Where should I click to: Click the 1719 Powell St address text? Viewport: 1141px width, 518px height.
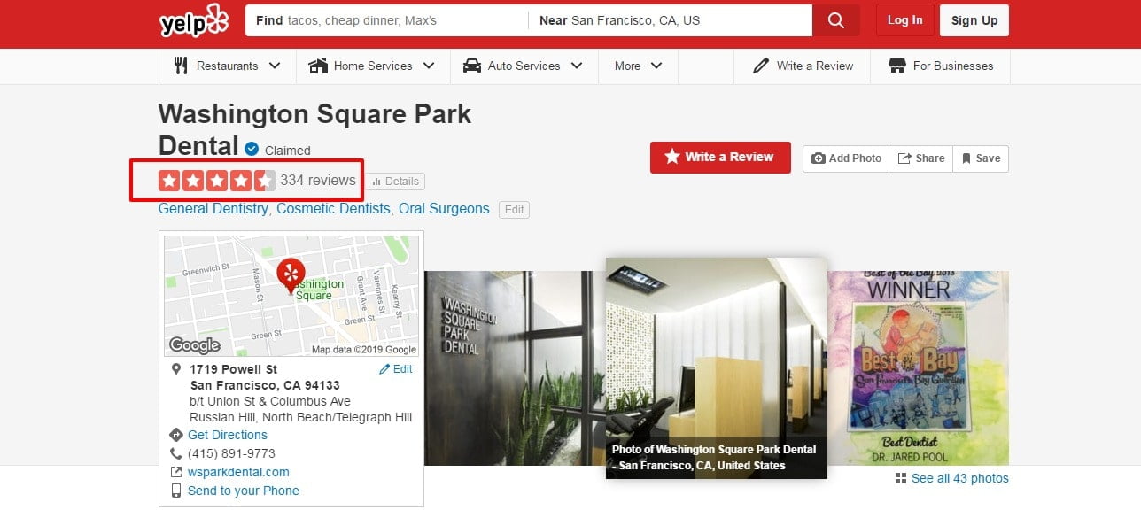234,369
